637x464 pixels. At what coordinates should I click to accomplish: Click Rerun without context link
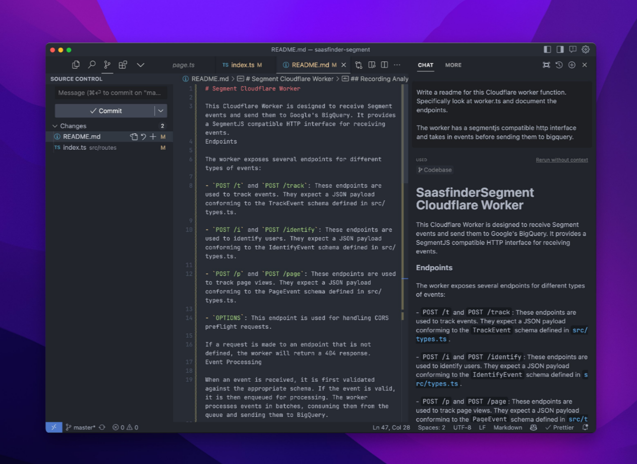pos(562,160)
